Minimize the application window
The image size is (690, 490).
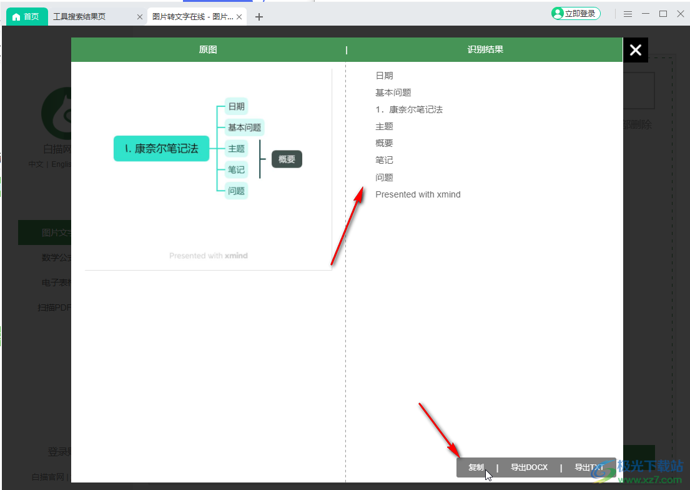pos(646,14)
